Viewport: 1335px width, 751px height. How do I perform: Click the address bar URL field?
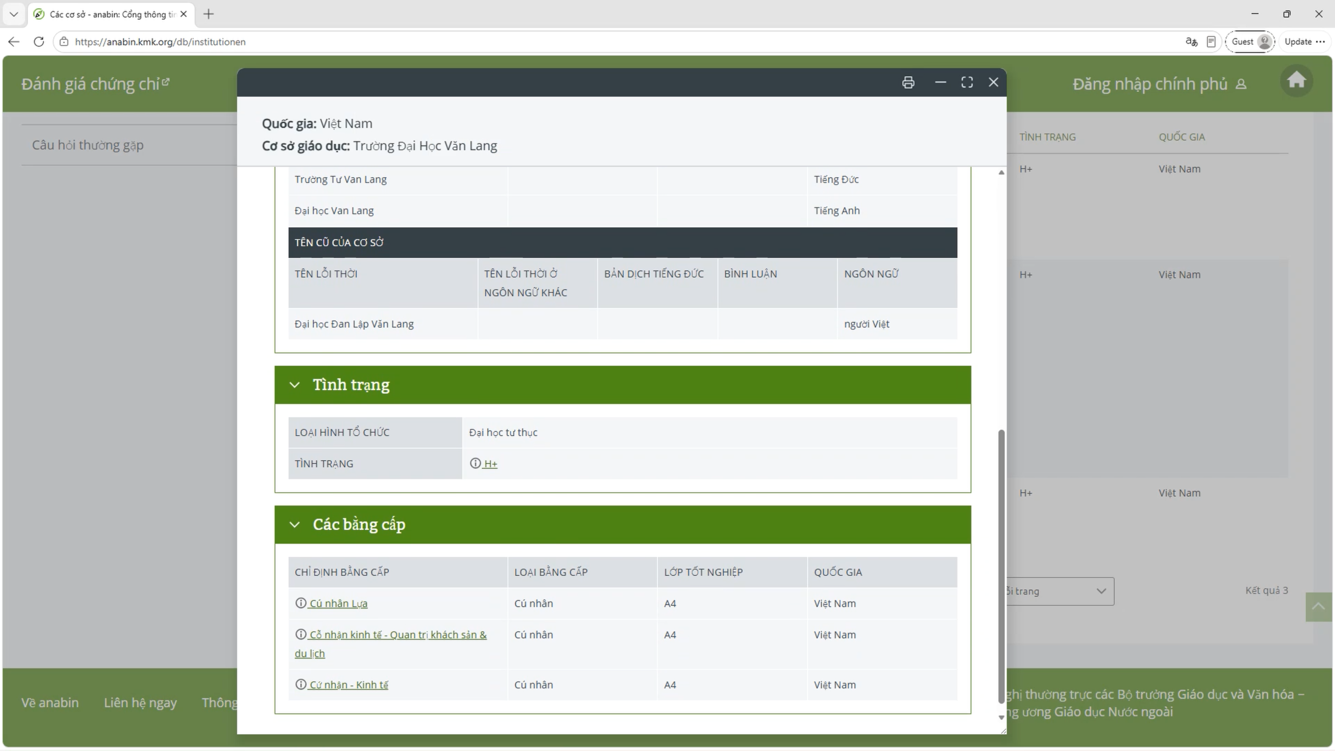tap(626, 42)
